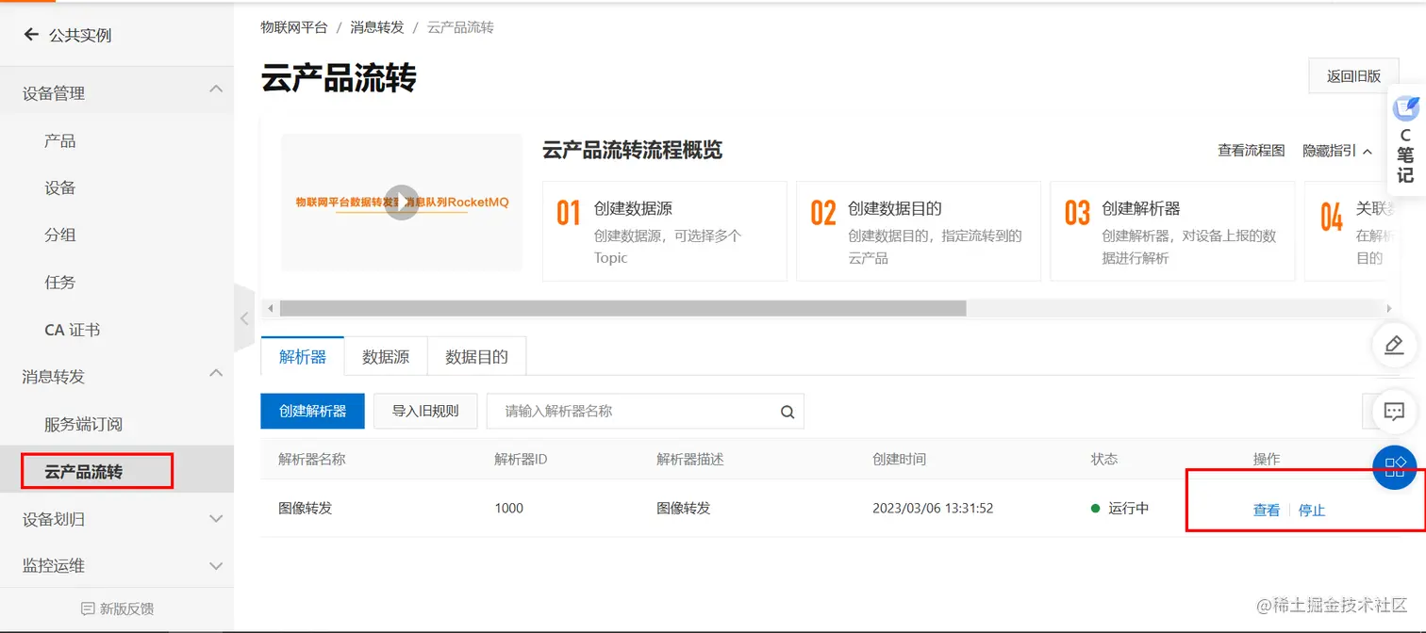The height and width of the screenshot is (633, 1426).
Task: Click the scrollbar left arrow
Action: (271, 308)
